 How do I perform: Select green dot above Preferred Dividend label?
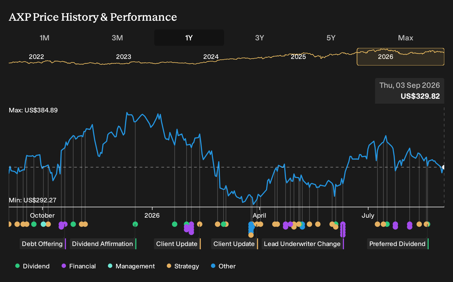pos(428,224)
